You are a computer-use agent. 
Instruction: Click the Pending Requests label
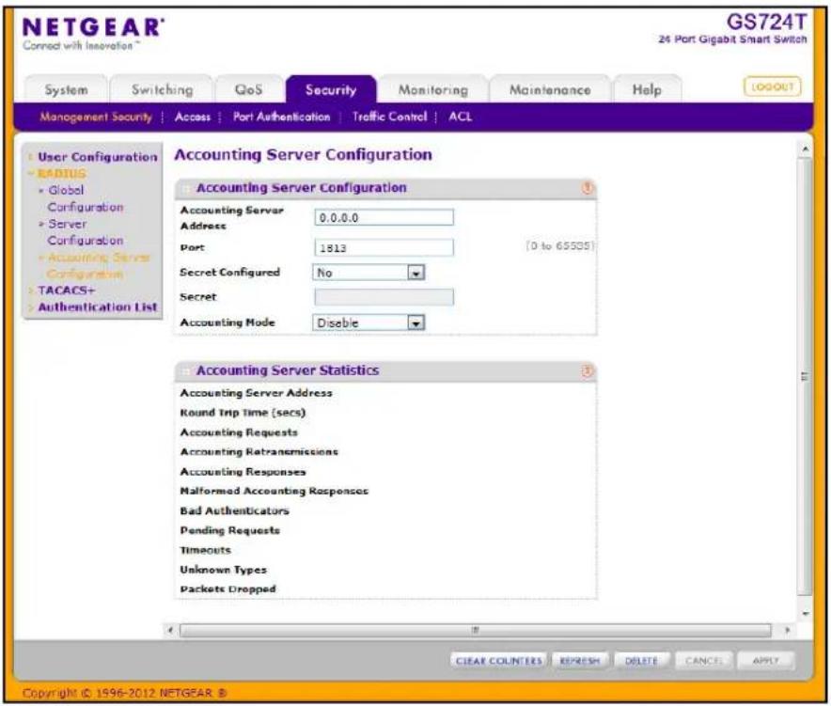[x=230, y=530]
